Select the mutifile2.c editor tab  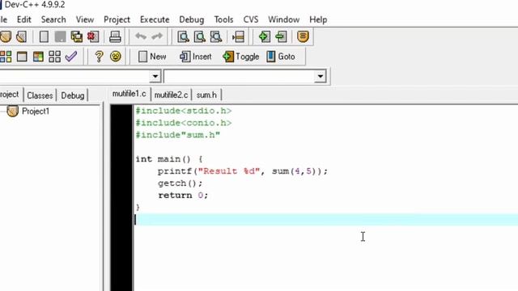coord(171,95)
